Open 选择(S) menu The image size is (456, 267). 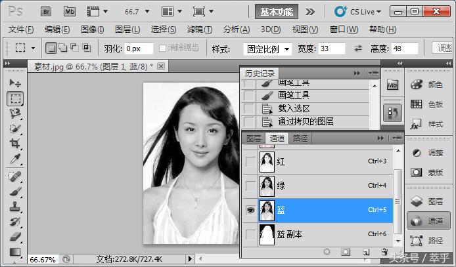(x=164, y=30)
